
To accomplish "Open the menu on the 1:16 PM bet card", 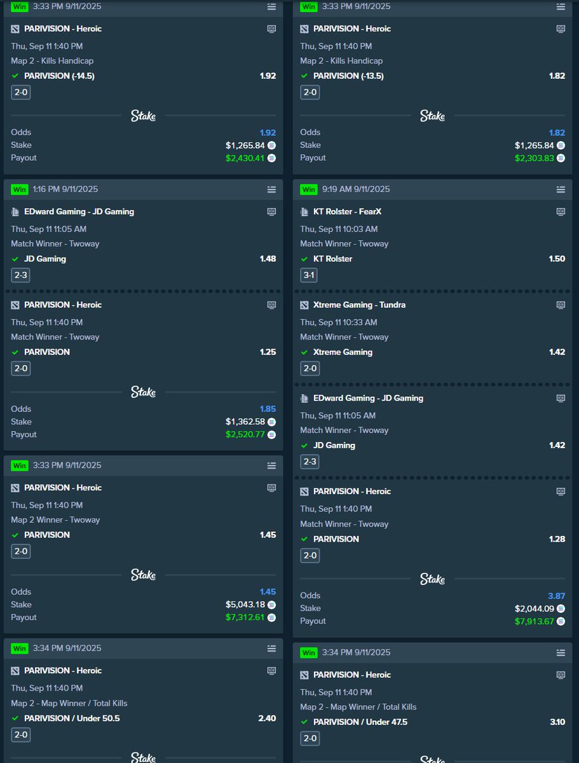I will 271,189.
